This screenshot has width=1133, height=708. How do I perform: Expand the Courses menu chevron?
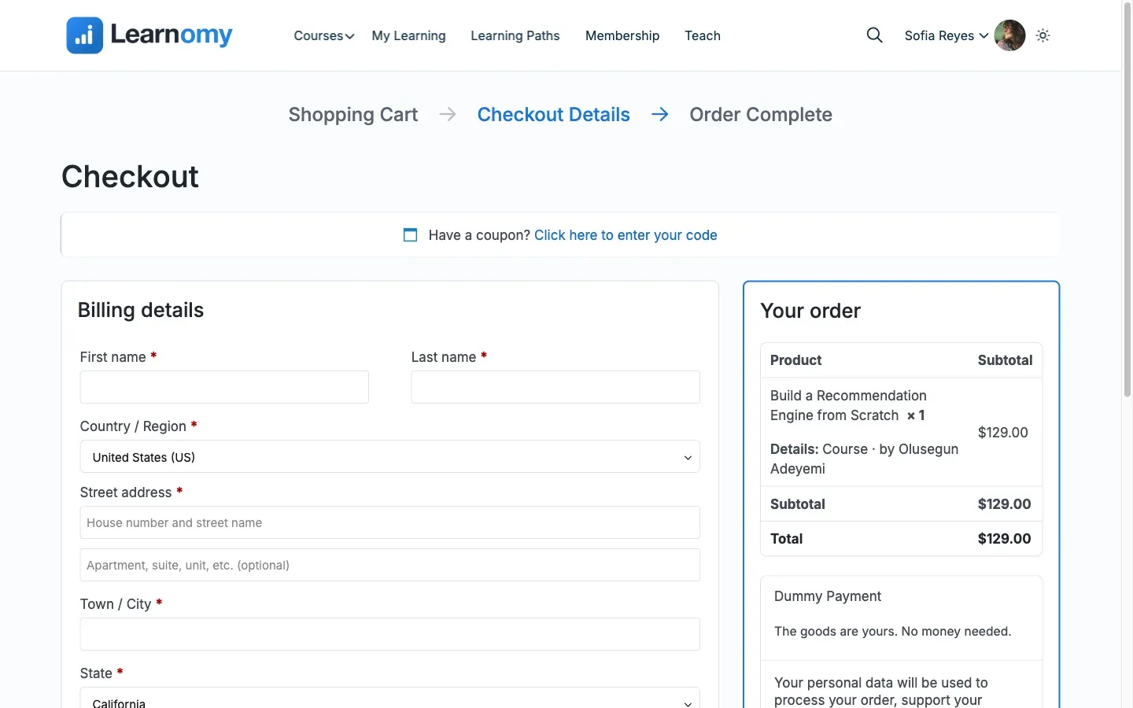click(x=349, y=36)
